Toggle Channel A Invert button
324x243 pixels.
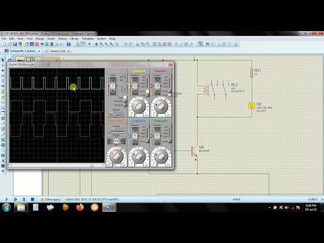click(148, 92)
